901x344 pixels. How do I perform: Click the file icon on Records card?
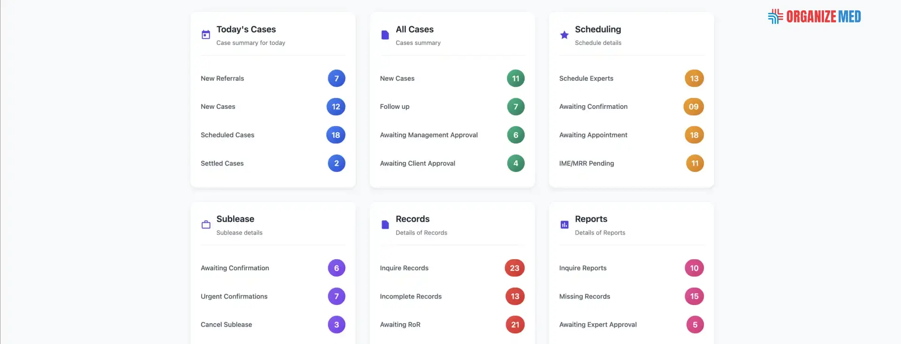point(385,224)
